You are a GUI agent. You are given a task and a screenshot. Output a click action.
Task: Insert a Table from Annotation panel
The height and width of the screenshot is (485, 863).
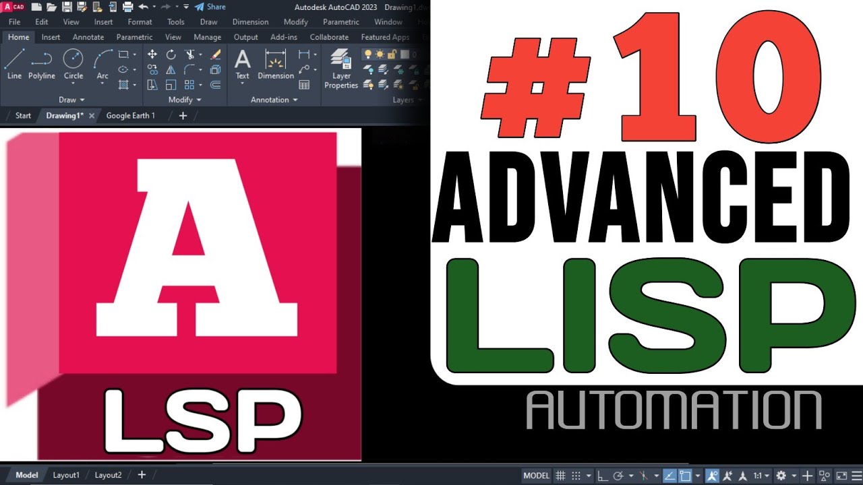point(304,85)
